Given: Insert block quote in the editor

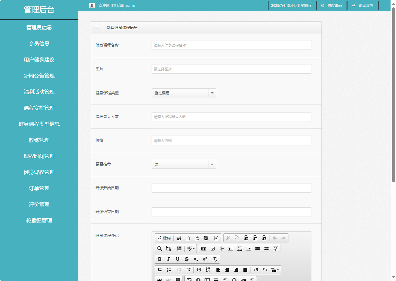Looking at the screenshot, I should tap(199, 270).
